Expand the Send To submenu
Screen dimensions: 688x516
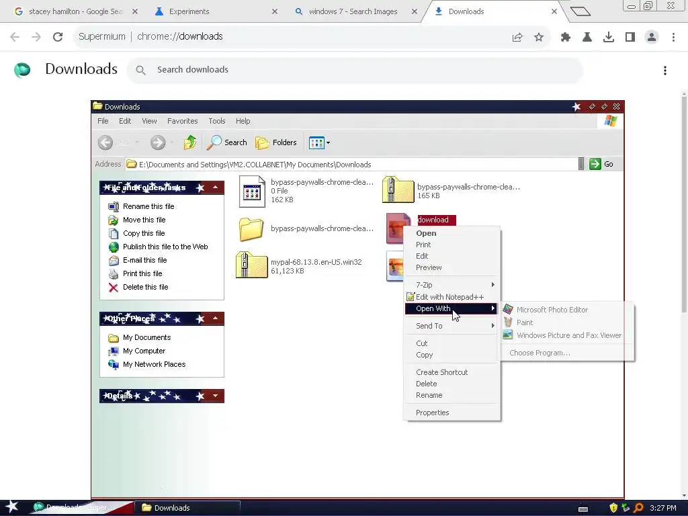452,326
